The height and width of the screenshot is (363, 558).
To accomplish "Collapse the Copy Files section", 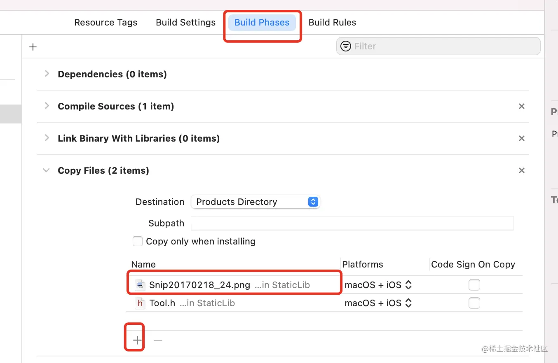I will [x=47, y=170].
